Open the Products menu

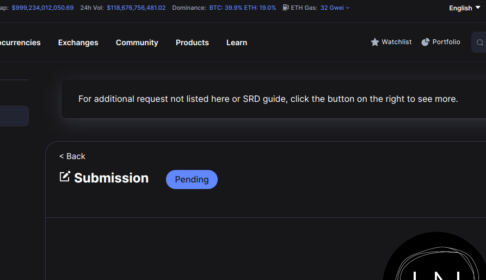click(192, 42)
